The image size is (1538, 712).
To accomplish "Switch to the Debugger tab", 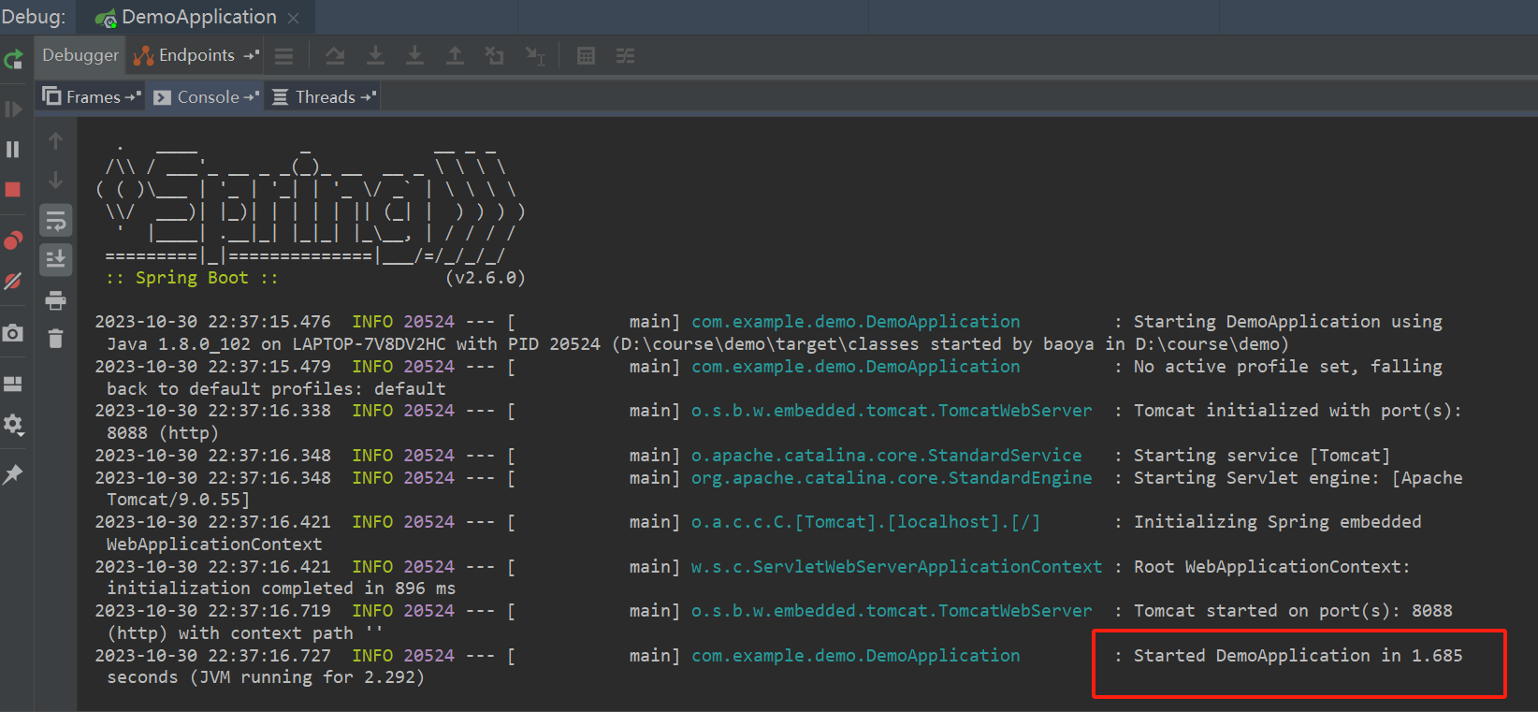I will click(80, 55).
